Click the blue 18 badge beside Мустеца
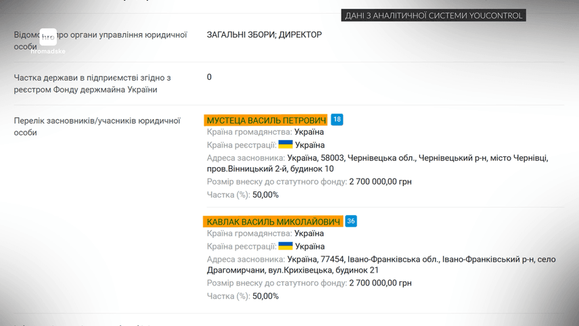 click(337, 120)
